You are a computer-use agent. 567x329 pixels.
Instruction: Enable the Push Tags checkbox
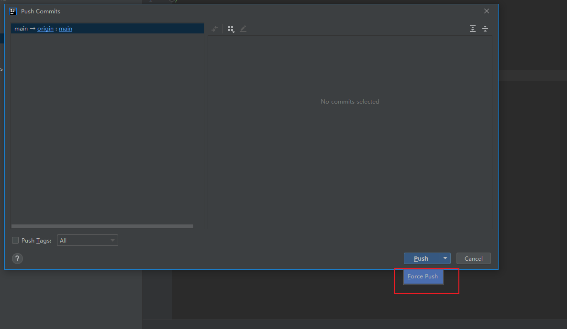(15, 240)
